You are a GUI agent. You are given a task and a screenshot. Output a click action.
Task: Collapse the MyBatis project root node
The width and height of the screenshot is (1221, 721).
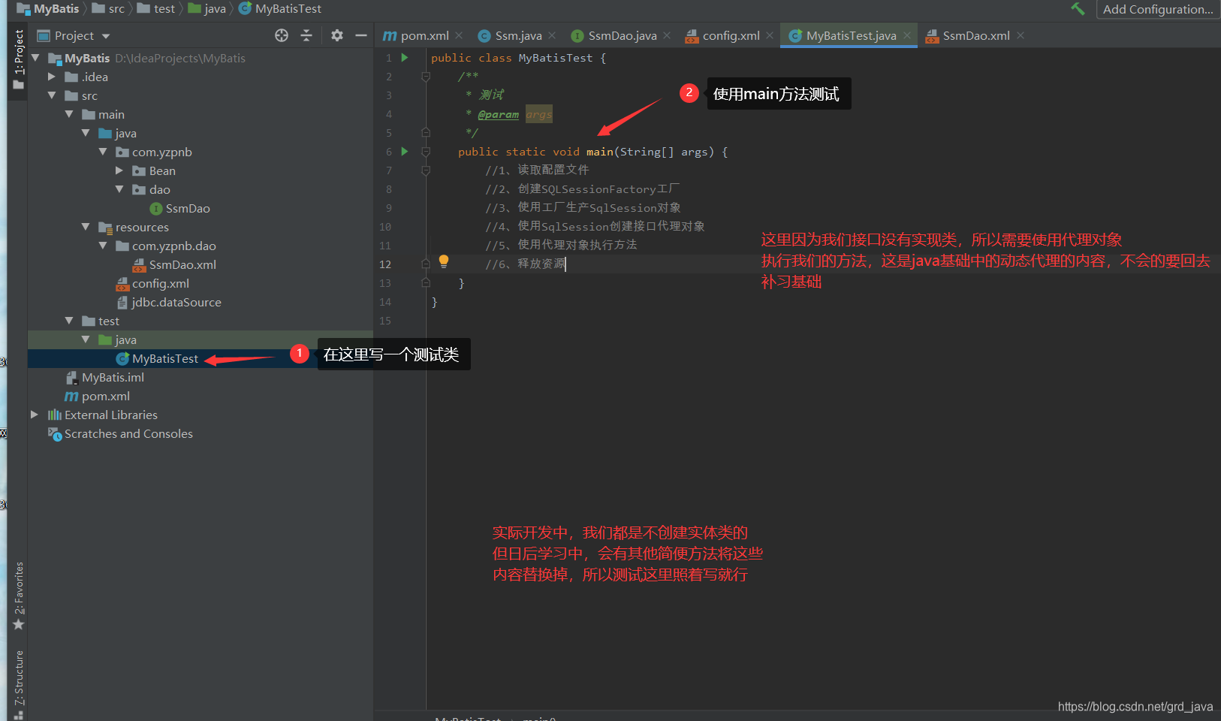(x=35, y=58)
